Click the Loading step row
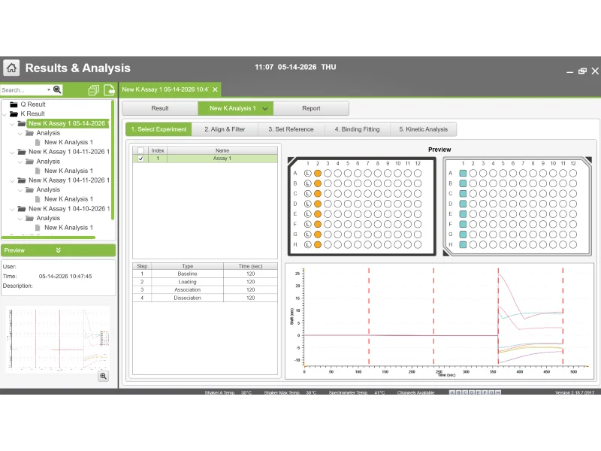Viewport: 601px width, 451px height. pyautogui.click(x=205, y=282)
